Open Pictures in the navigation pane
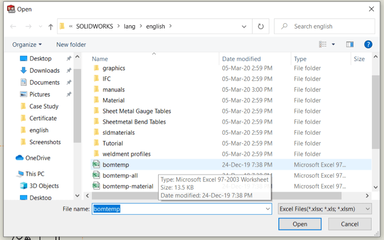Viewport: 384px width, 240px height. click(40, 94)
